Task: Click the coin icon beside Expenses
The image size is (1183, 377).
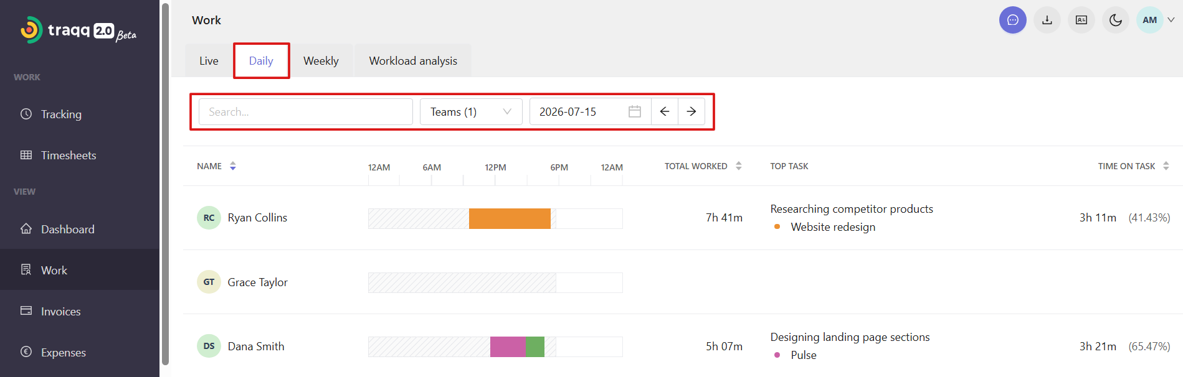Action: coord(26,351)
